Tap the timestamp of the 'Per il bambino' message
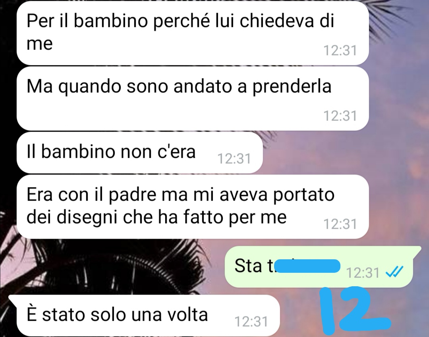Screen dimensions: 429x337 tap(340, 50)
